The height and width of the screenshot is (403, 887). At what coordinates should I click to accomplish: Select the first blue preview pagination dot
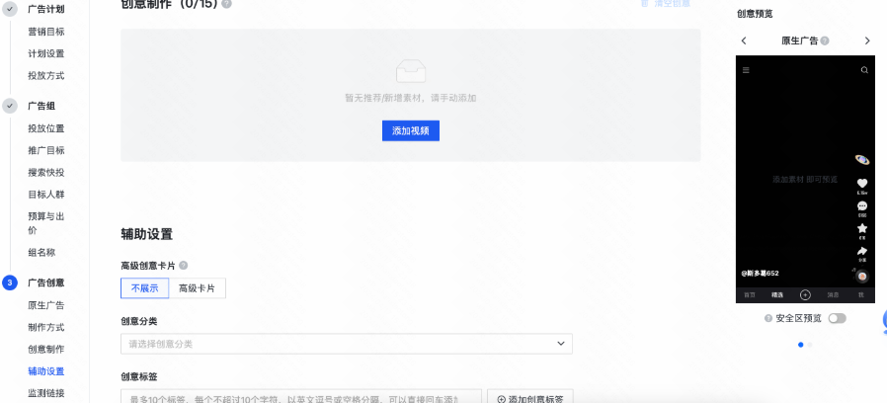(800, 344)
